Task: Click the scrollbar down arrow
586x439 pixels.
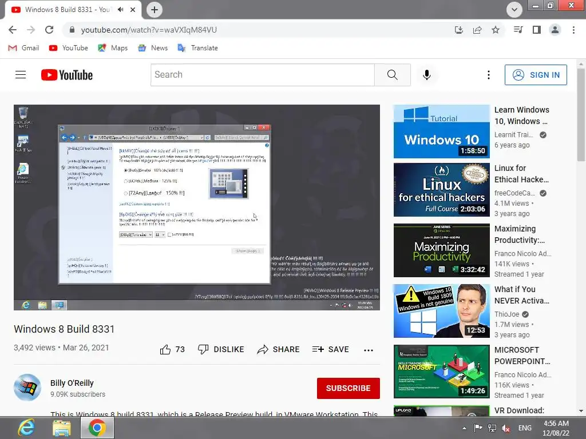Action: click(581, 410)
